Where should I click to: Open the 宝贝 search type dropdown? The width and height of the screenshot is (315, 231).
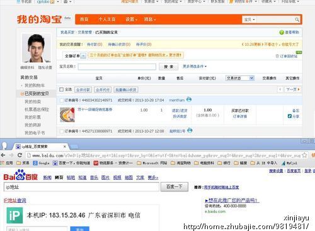(x=249, y=20)
